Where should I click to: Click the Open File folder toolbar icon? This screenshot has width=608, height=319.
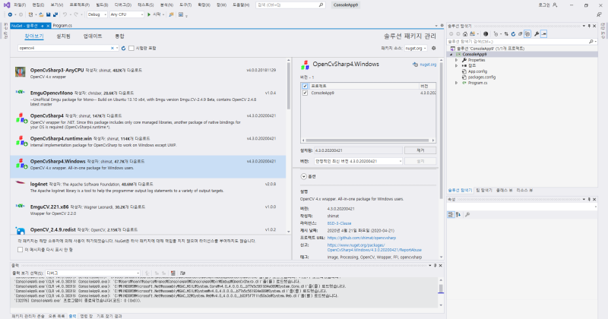[x=41, y=14]
